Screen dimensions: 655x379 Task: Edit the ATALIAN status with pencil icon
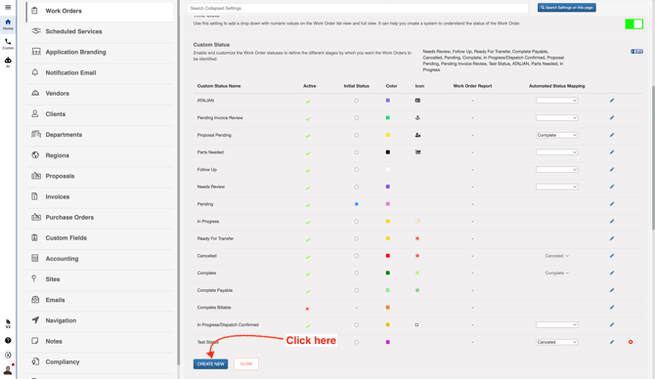click(x=612, y=101)
